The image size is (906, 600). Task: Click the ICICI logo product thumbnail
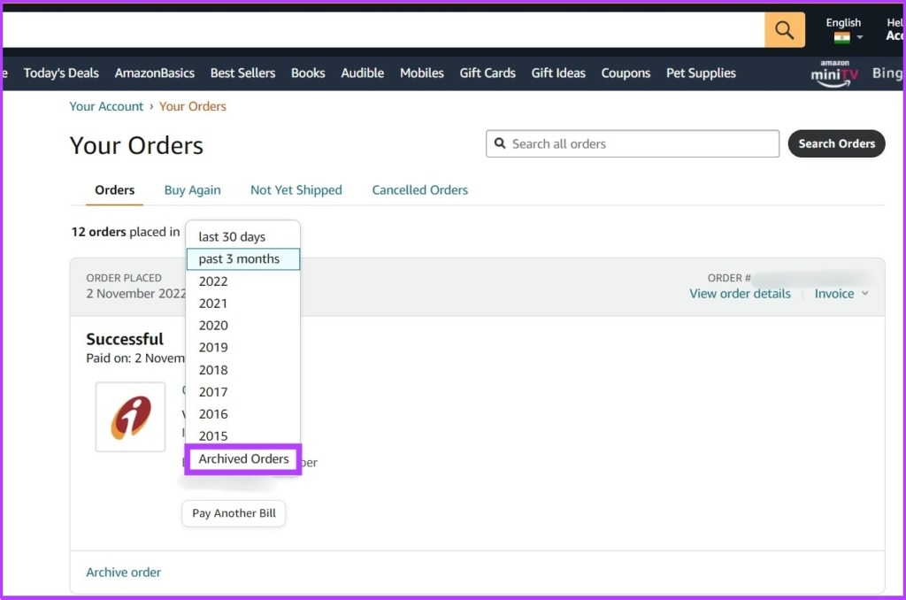(131, 417)
